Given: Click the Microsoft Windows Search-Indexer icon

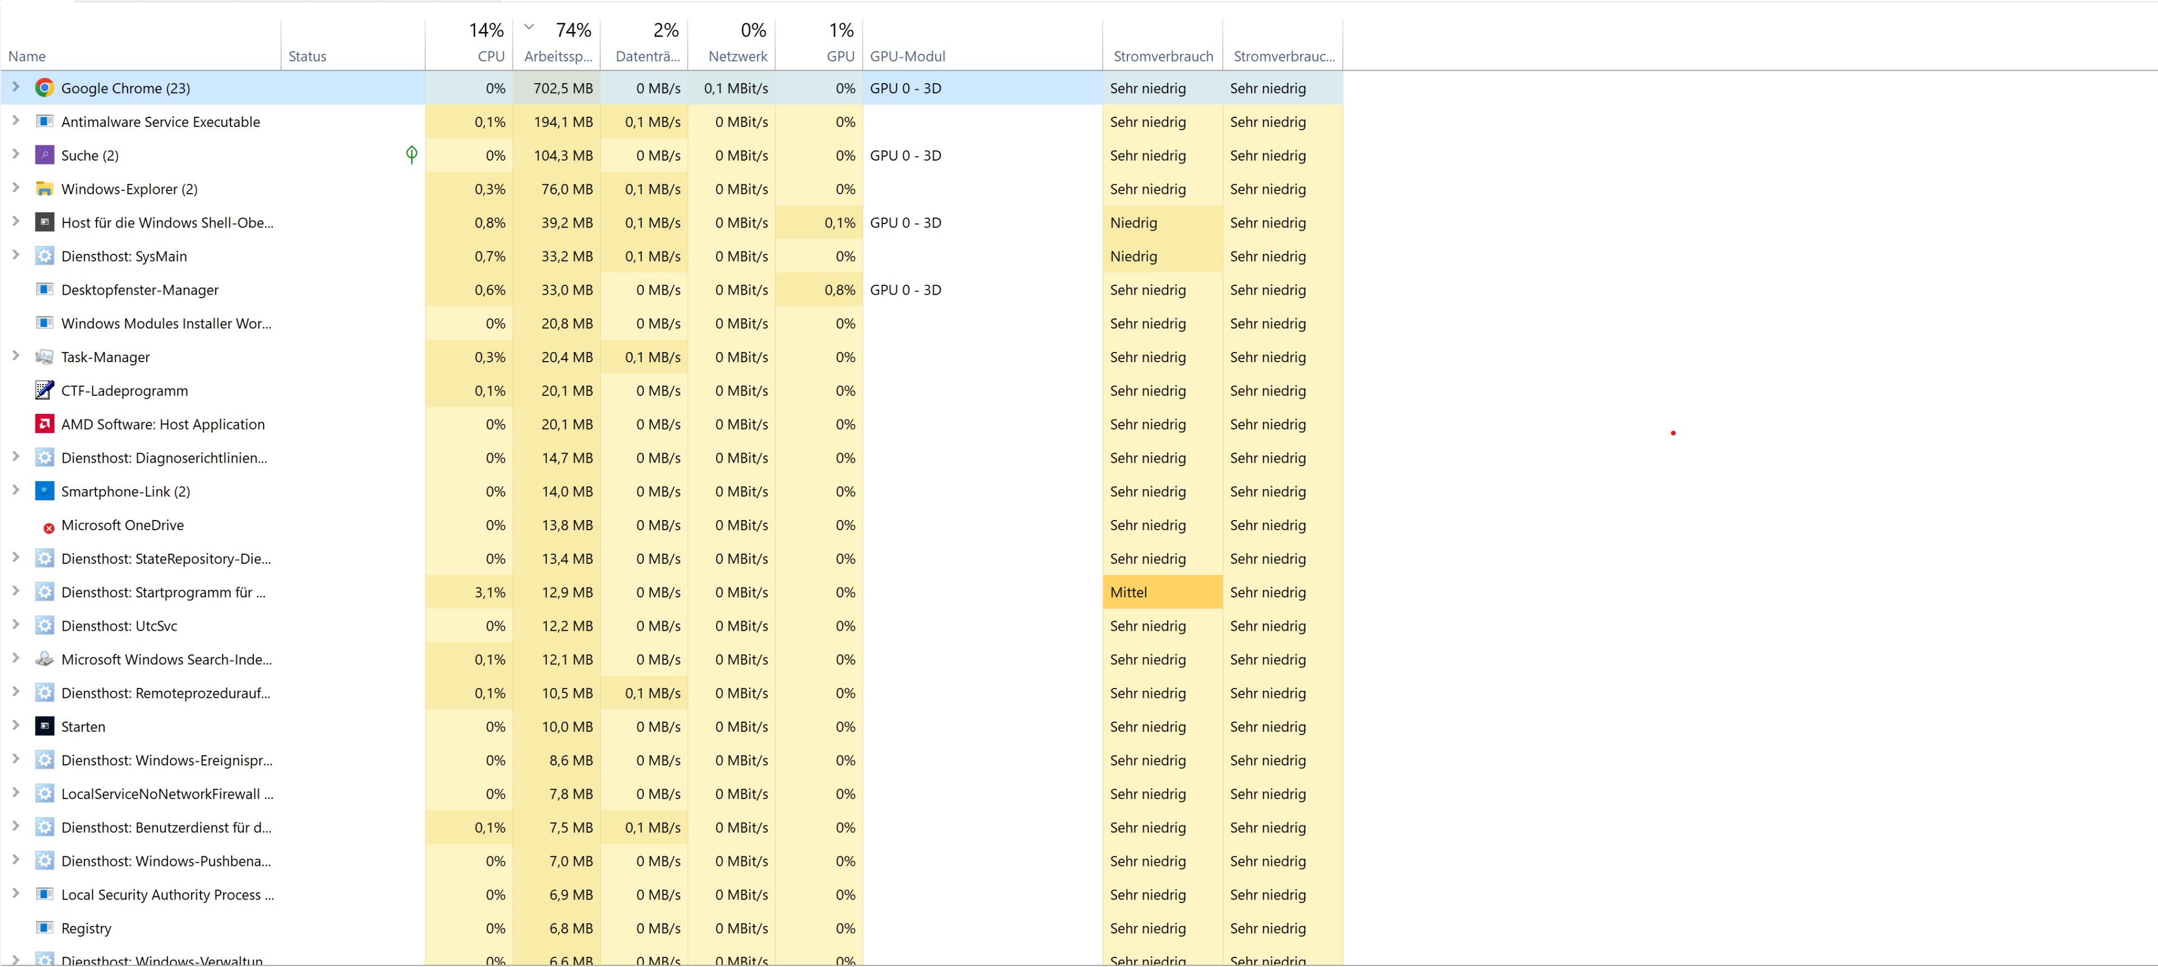Looking at the screenshot, I should [x=44, y=659].
